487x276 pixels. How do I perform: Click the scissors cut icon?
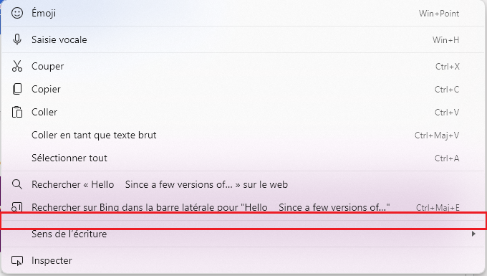[x=17, y=66]
